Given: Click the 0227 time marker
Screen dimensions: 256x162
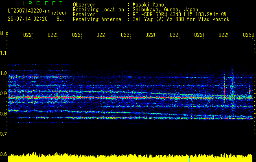Looking at the screenshot, I should pyautogui.click(x=175, y=35).
